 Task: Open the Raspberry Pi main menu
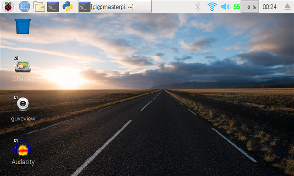click(8, 7)
